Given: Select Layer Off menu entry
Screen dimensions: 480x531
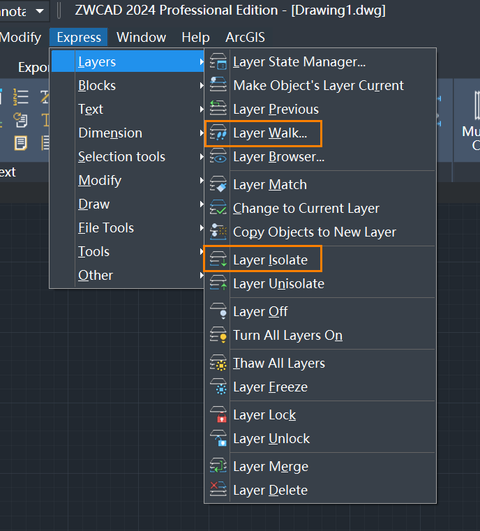Looking at the screenshot, I should tap(320, 312).
